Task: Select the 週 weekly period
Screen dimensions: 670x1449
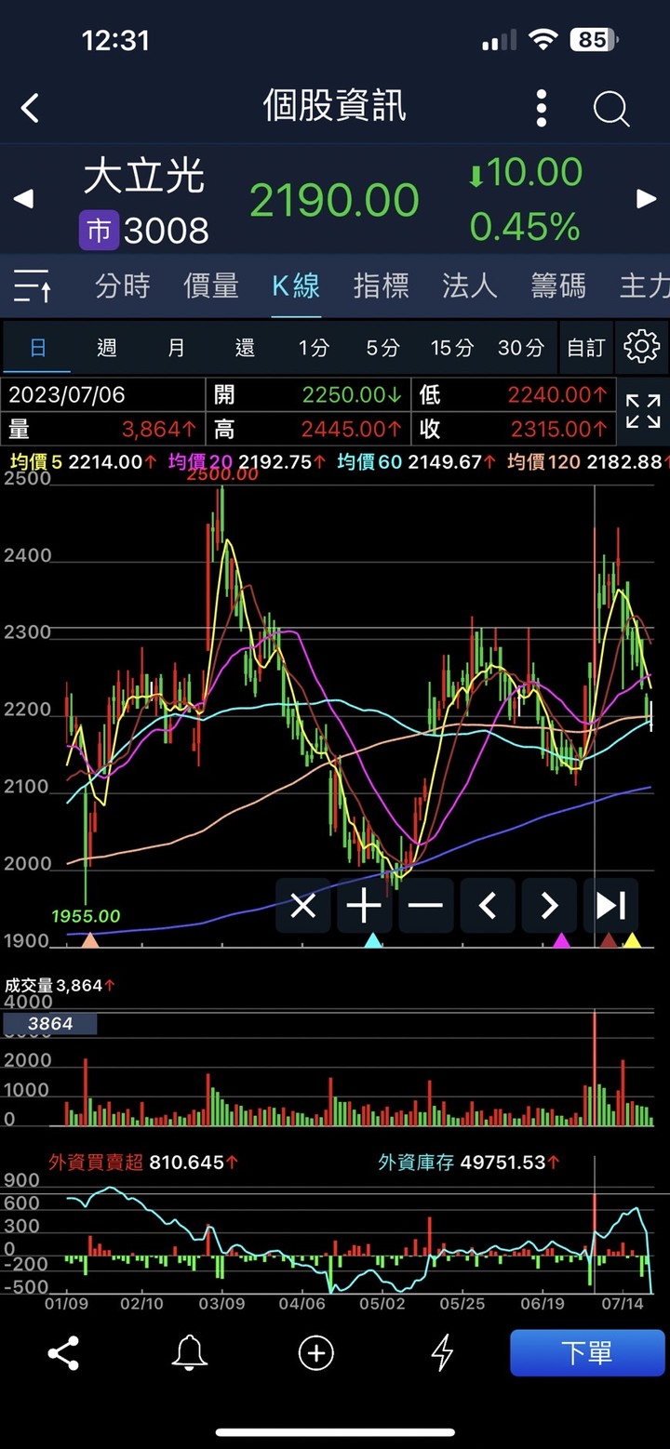Action: [107, 348]
